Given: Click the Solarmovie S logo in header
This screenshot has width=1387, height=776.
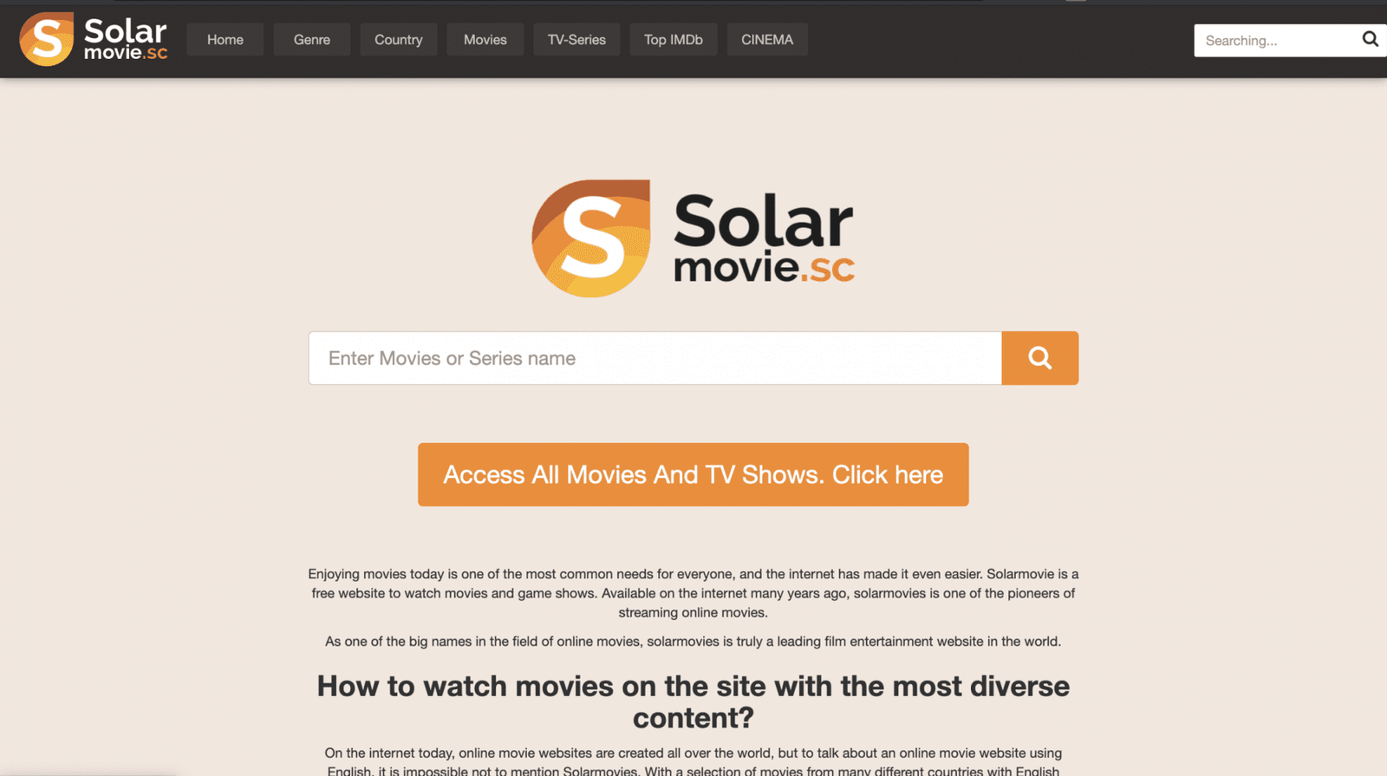Looking at the screenshot, I should (x=47, y=39).
